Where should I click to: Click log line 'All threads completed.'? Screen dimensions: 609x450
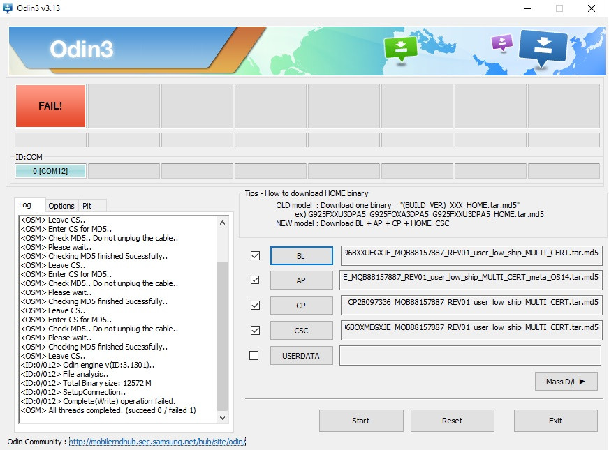tap(108, 410)
